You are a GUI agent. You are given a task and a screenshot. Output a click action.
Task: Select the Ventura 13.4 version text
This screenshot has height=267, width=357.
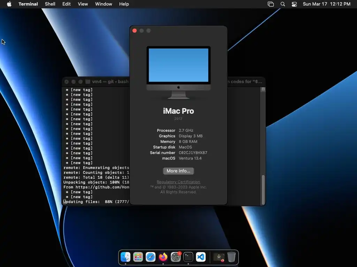coord(190,158)
